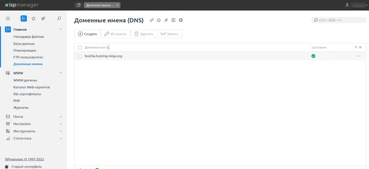The height and width of the screenshot is (169, 369).
Task: Click the green status checkmark for hostlix.hosting-ninja.org
Action: click(x=313, y=56)
